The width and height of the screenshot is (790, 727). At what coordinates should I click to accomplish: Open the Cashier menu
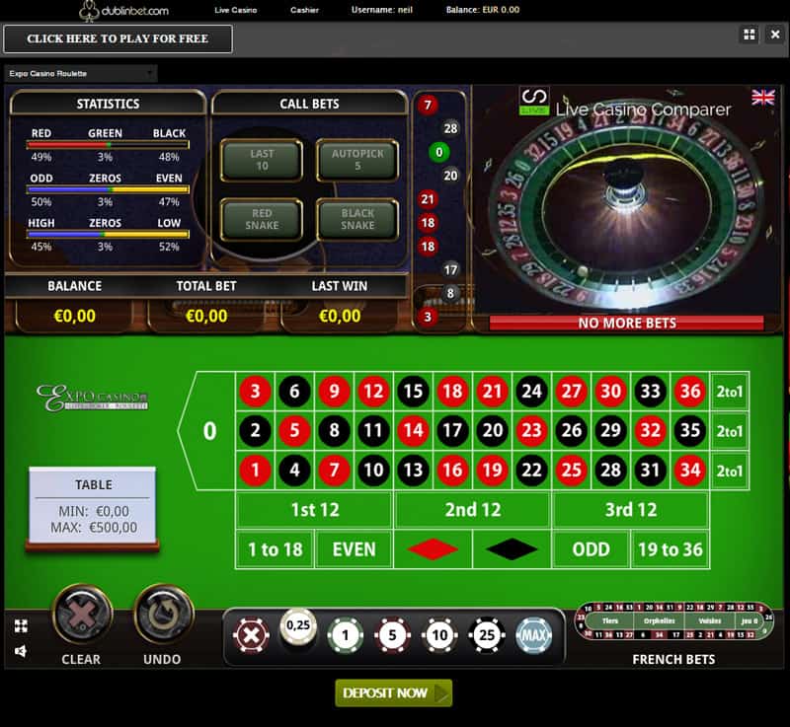304,10
